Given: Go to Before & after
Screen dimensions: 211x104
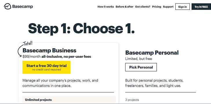Looking at the screenshot, I should pos(124,7).
